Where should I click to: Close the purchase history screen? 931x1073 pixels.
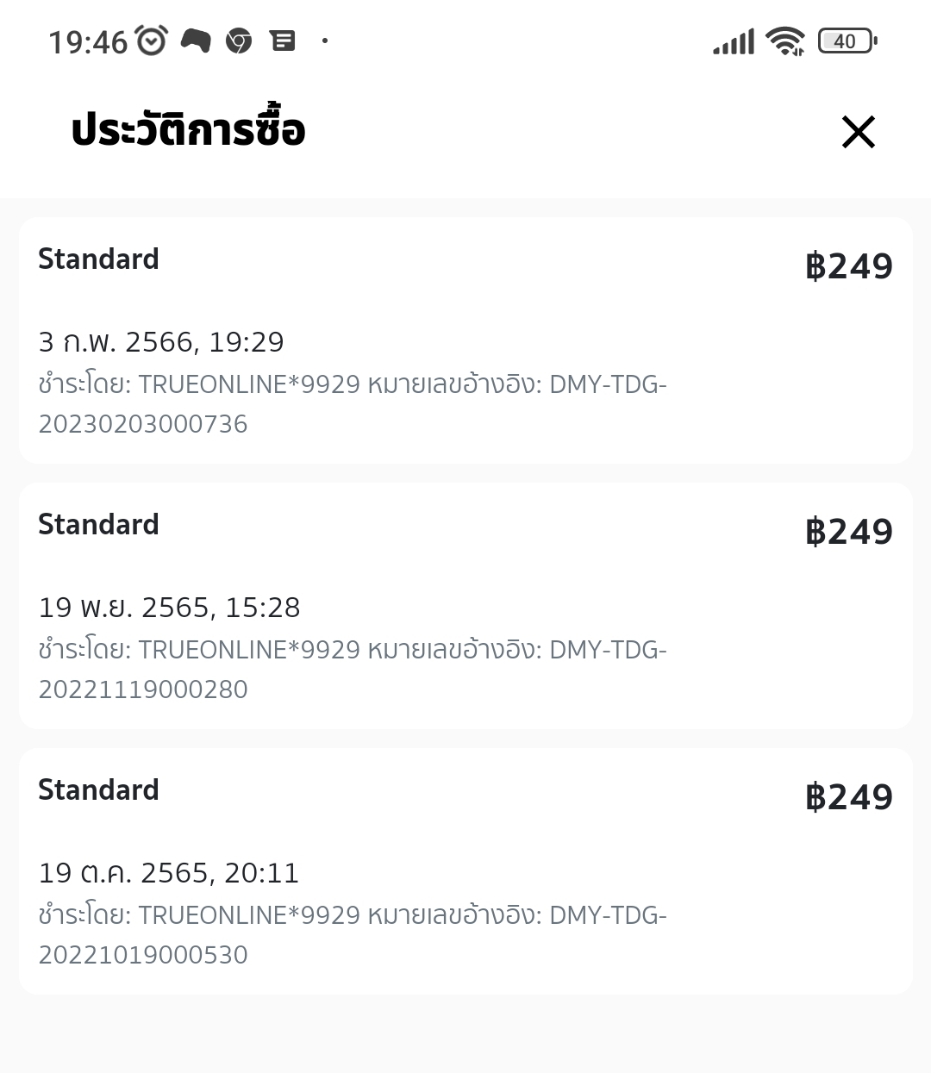pos(858,132)
